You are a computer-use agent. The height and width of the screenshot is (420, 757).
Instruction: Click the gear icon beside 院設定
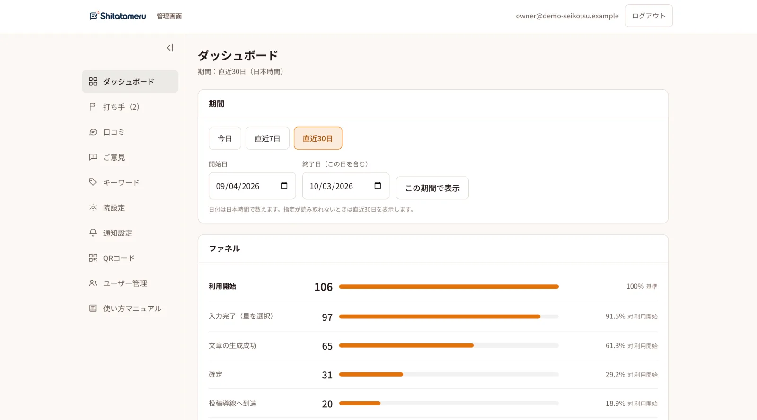(93, 208)
